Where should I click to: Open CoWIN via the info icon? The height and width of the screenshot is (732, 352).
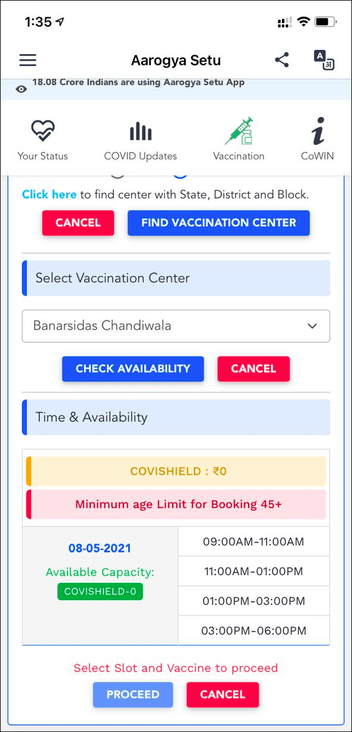tap(316, 132)
